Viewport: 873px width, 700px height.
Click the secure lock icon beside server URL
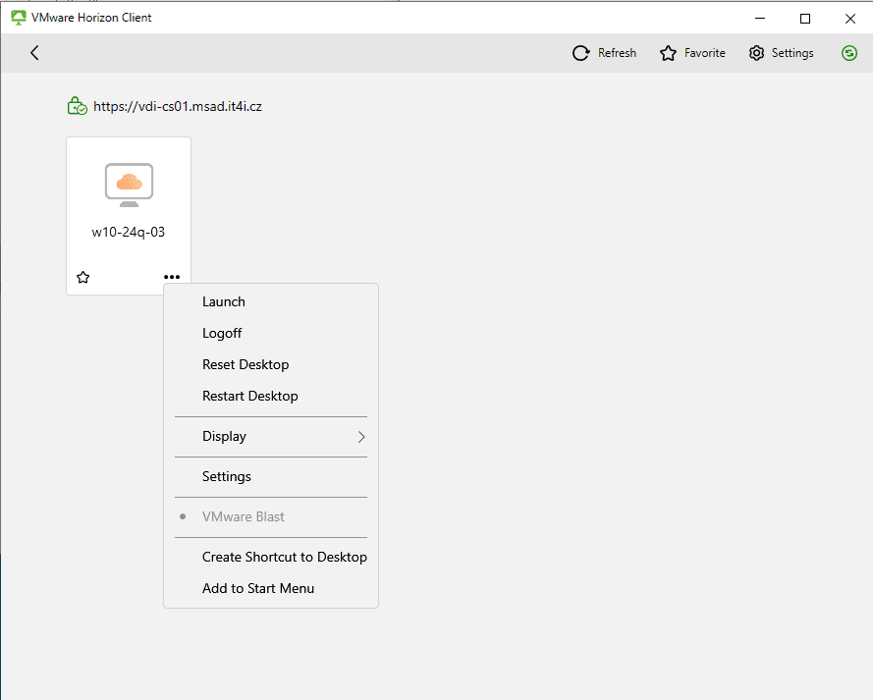pos(77,106)
